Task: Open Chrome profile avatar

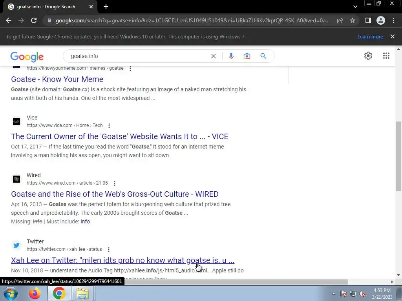Action: (x=381, y=20)
